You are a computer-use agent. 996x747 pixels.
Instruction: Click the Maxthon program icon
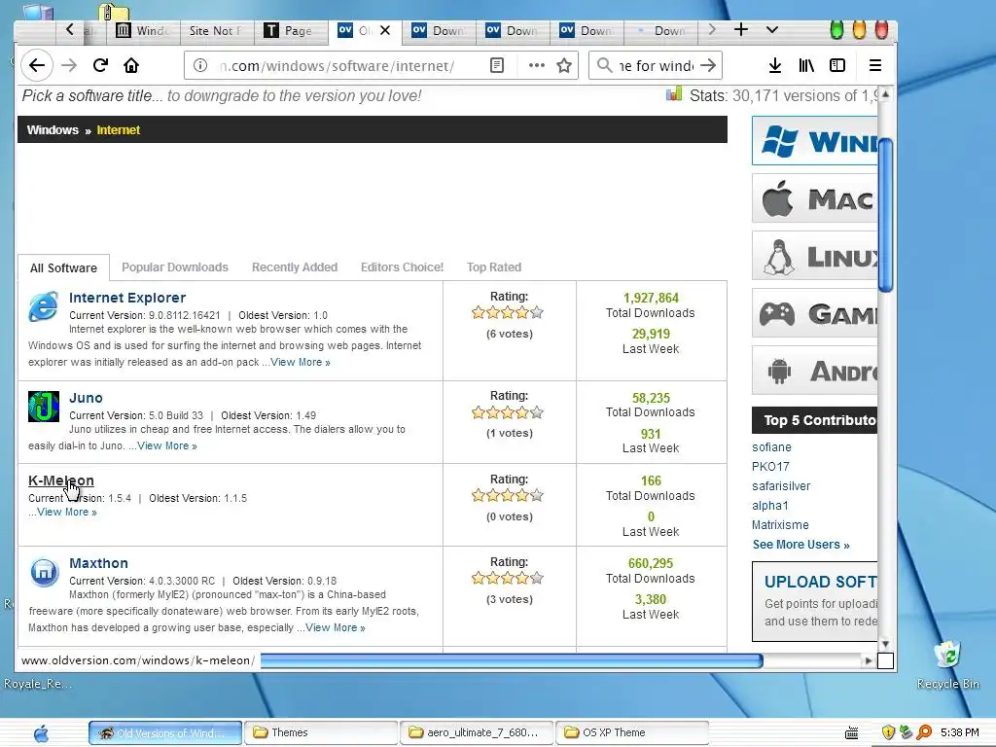tap(43, 572)
